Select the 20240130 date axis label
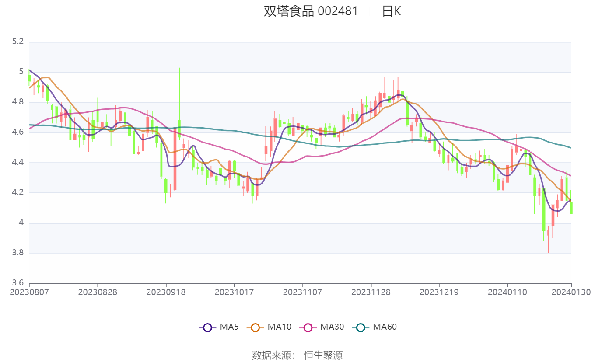The image size is (595, 362). 571,292
